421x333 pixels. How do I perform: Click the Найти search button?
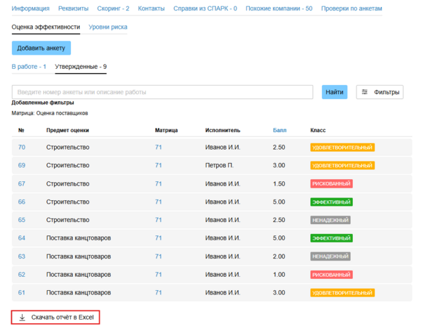click(x=335, y=92)
